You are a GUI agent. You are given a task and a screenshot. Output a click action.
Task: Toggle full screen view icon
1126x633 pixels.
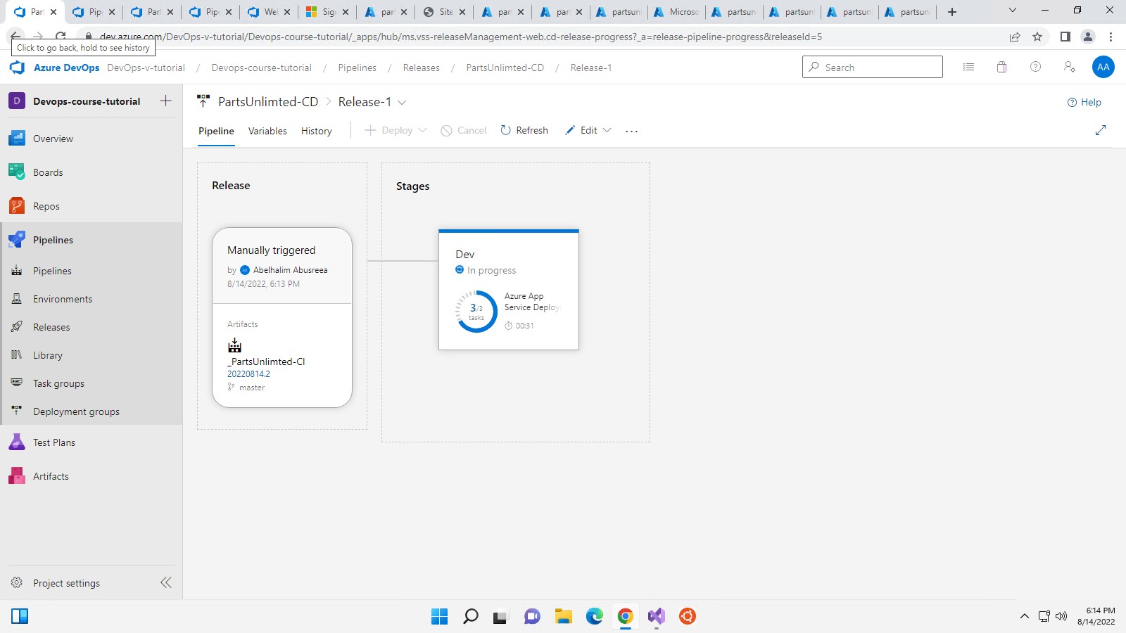click(1101, 130)
